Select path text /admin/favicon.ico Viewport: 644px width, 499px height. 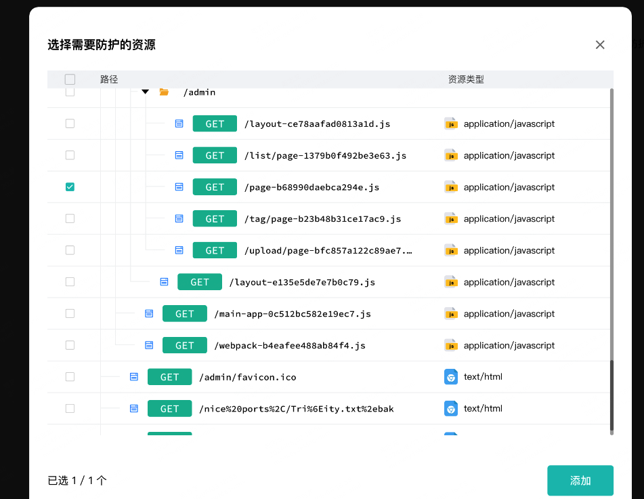248,377
